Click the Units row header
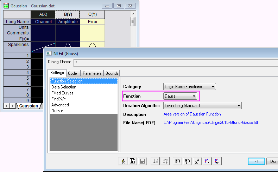 point(17,27)
